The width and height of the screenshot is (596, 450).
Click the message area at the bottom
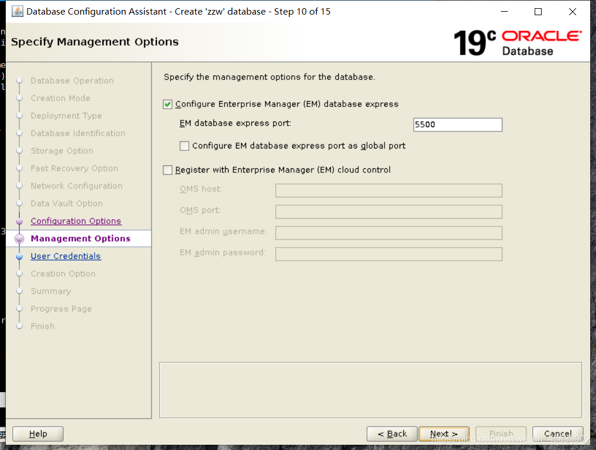pos(370,390)
